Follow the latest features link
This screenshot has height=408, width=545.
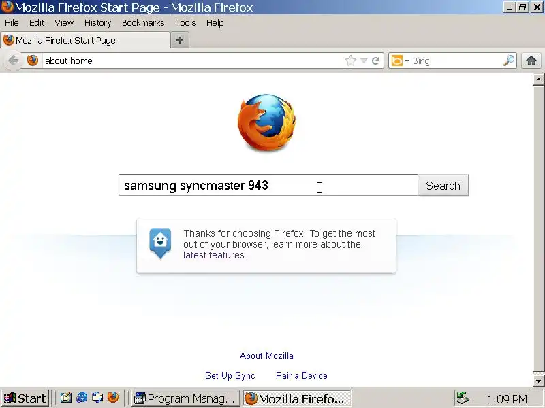coord(214,255)
